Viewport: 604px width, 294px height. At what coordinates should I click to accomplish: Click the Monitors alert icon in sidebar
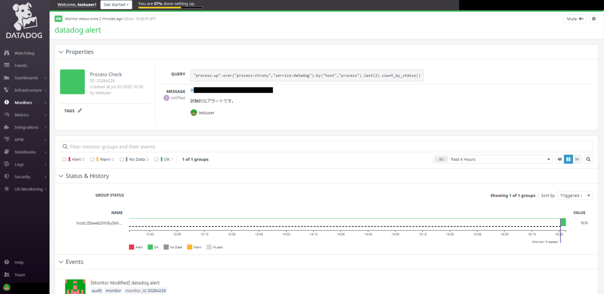[x=7, y=103]
